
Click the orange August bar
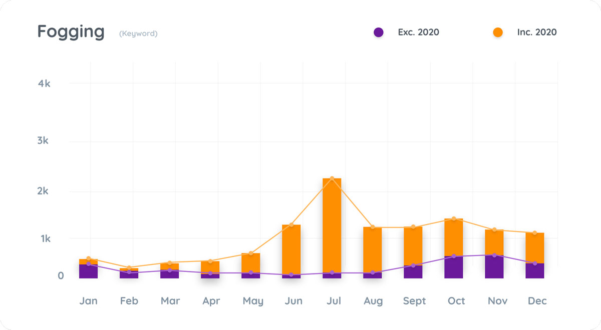[x=373, y=250]
